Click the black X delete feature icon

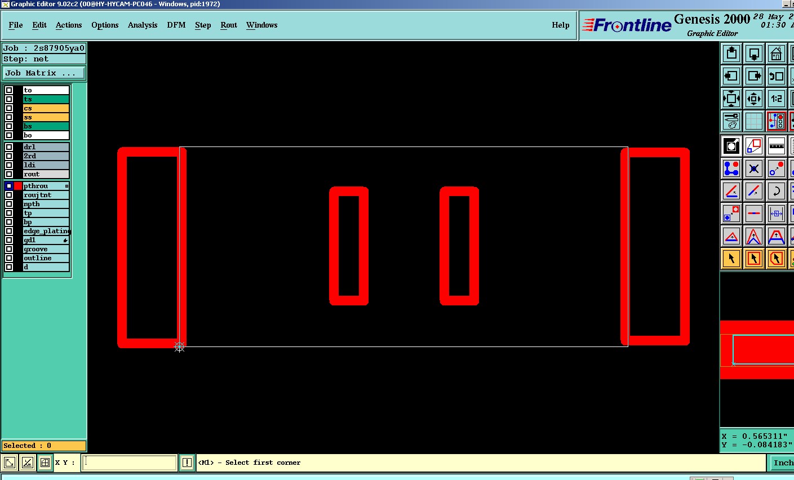click(754, 168)
